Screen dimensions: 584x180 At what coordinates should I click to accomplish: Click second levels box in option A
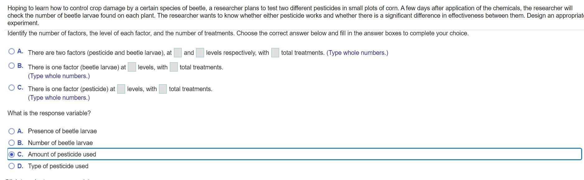click(x=200, y=53)
